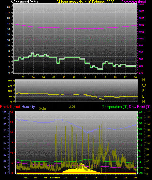The height and width of the screenshot is (180, 152).
Task: Click the "Windspeed (m/s)" chart title
Action: pyautogui.click(x=24, y=2)
